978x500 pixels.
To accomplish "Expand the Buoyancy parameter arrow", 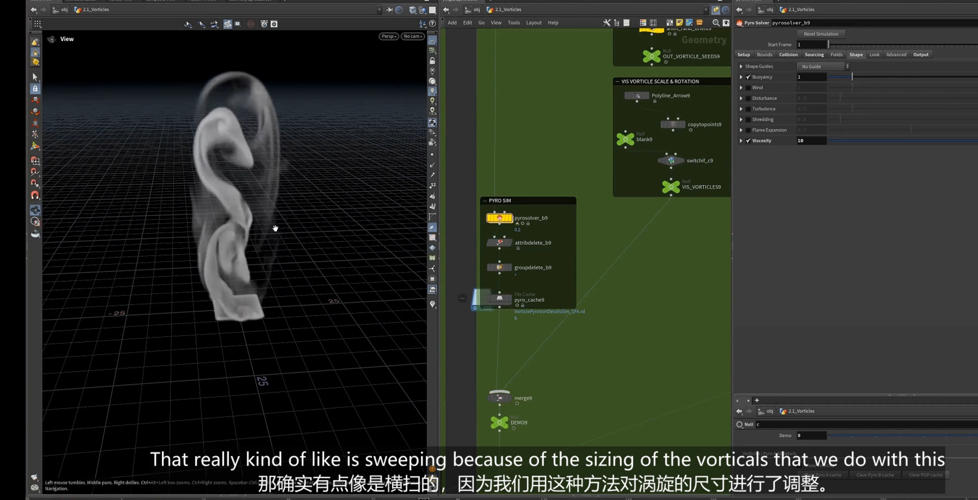I will pos(741,77).
